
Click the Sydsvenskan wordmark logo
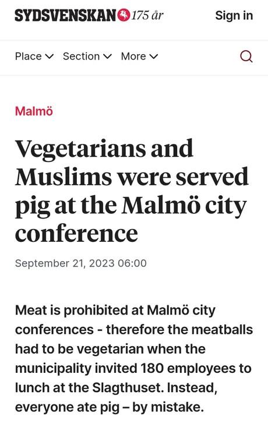66,15
